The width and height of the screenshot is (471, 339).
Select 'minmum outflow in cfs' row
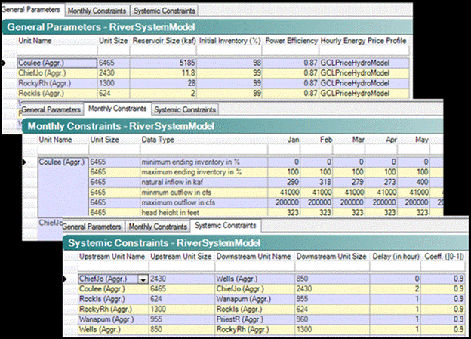pos(266,193)
